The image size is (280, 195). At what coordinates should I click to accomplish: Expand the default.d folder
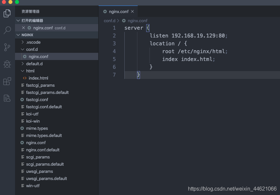(23, 64)
